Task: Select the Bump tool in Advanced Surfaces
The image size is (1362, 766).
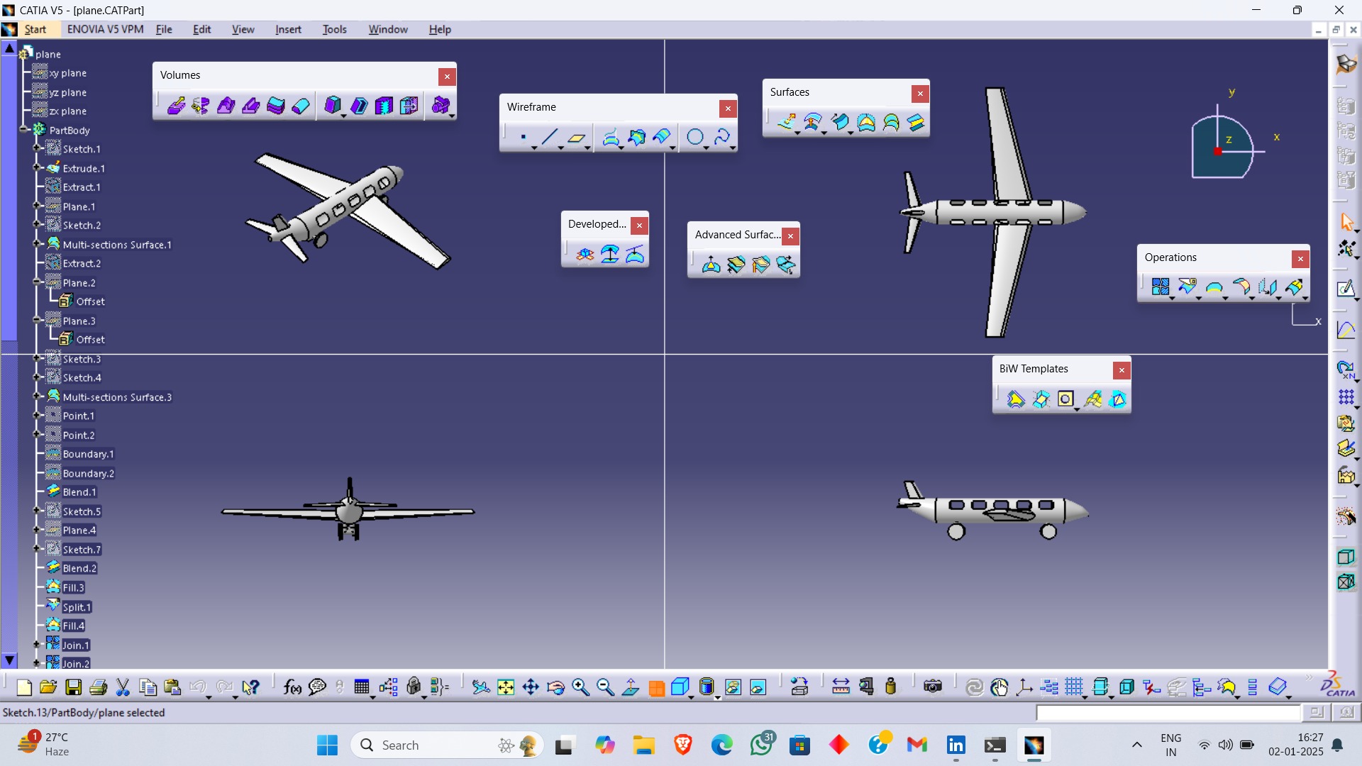Action: [x=711, y=265]
